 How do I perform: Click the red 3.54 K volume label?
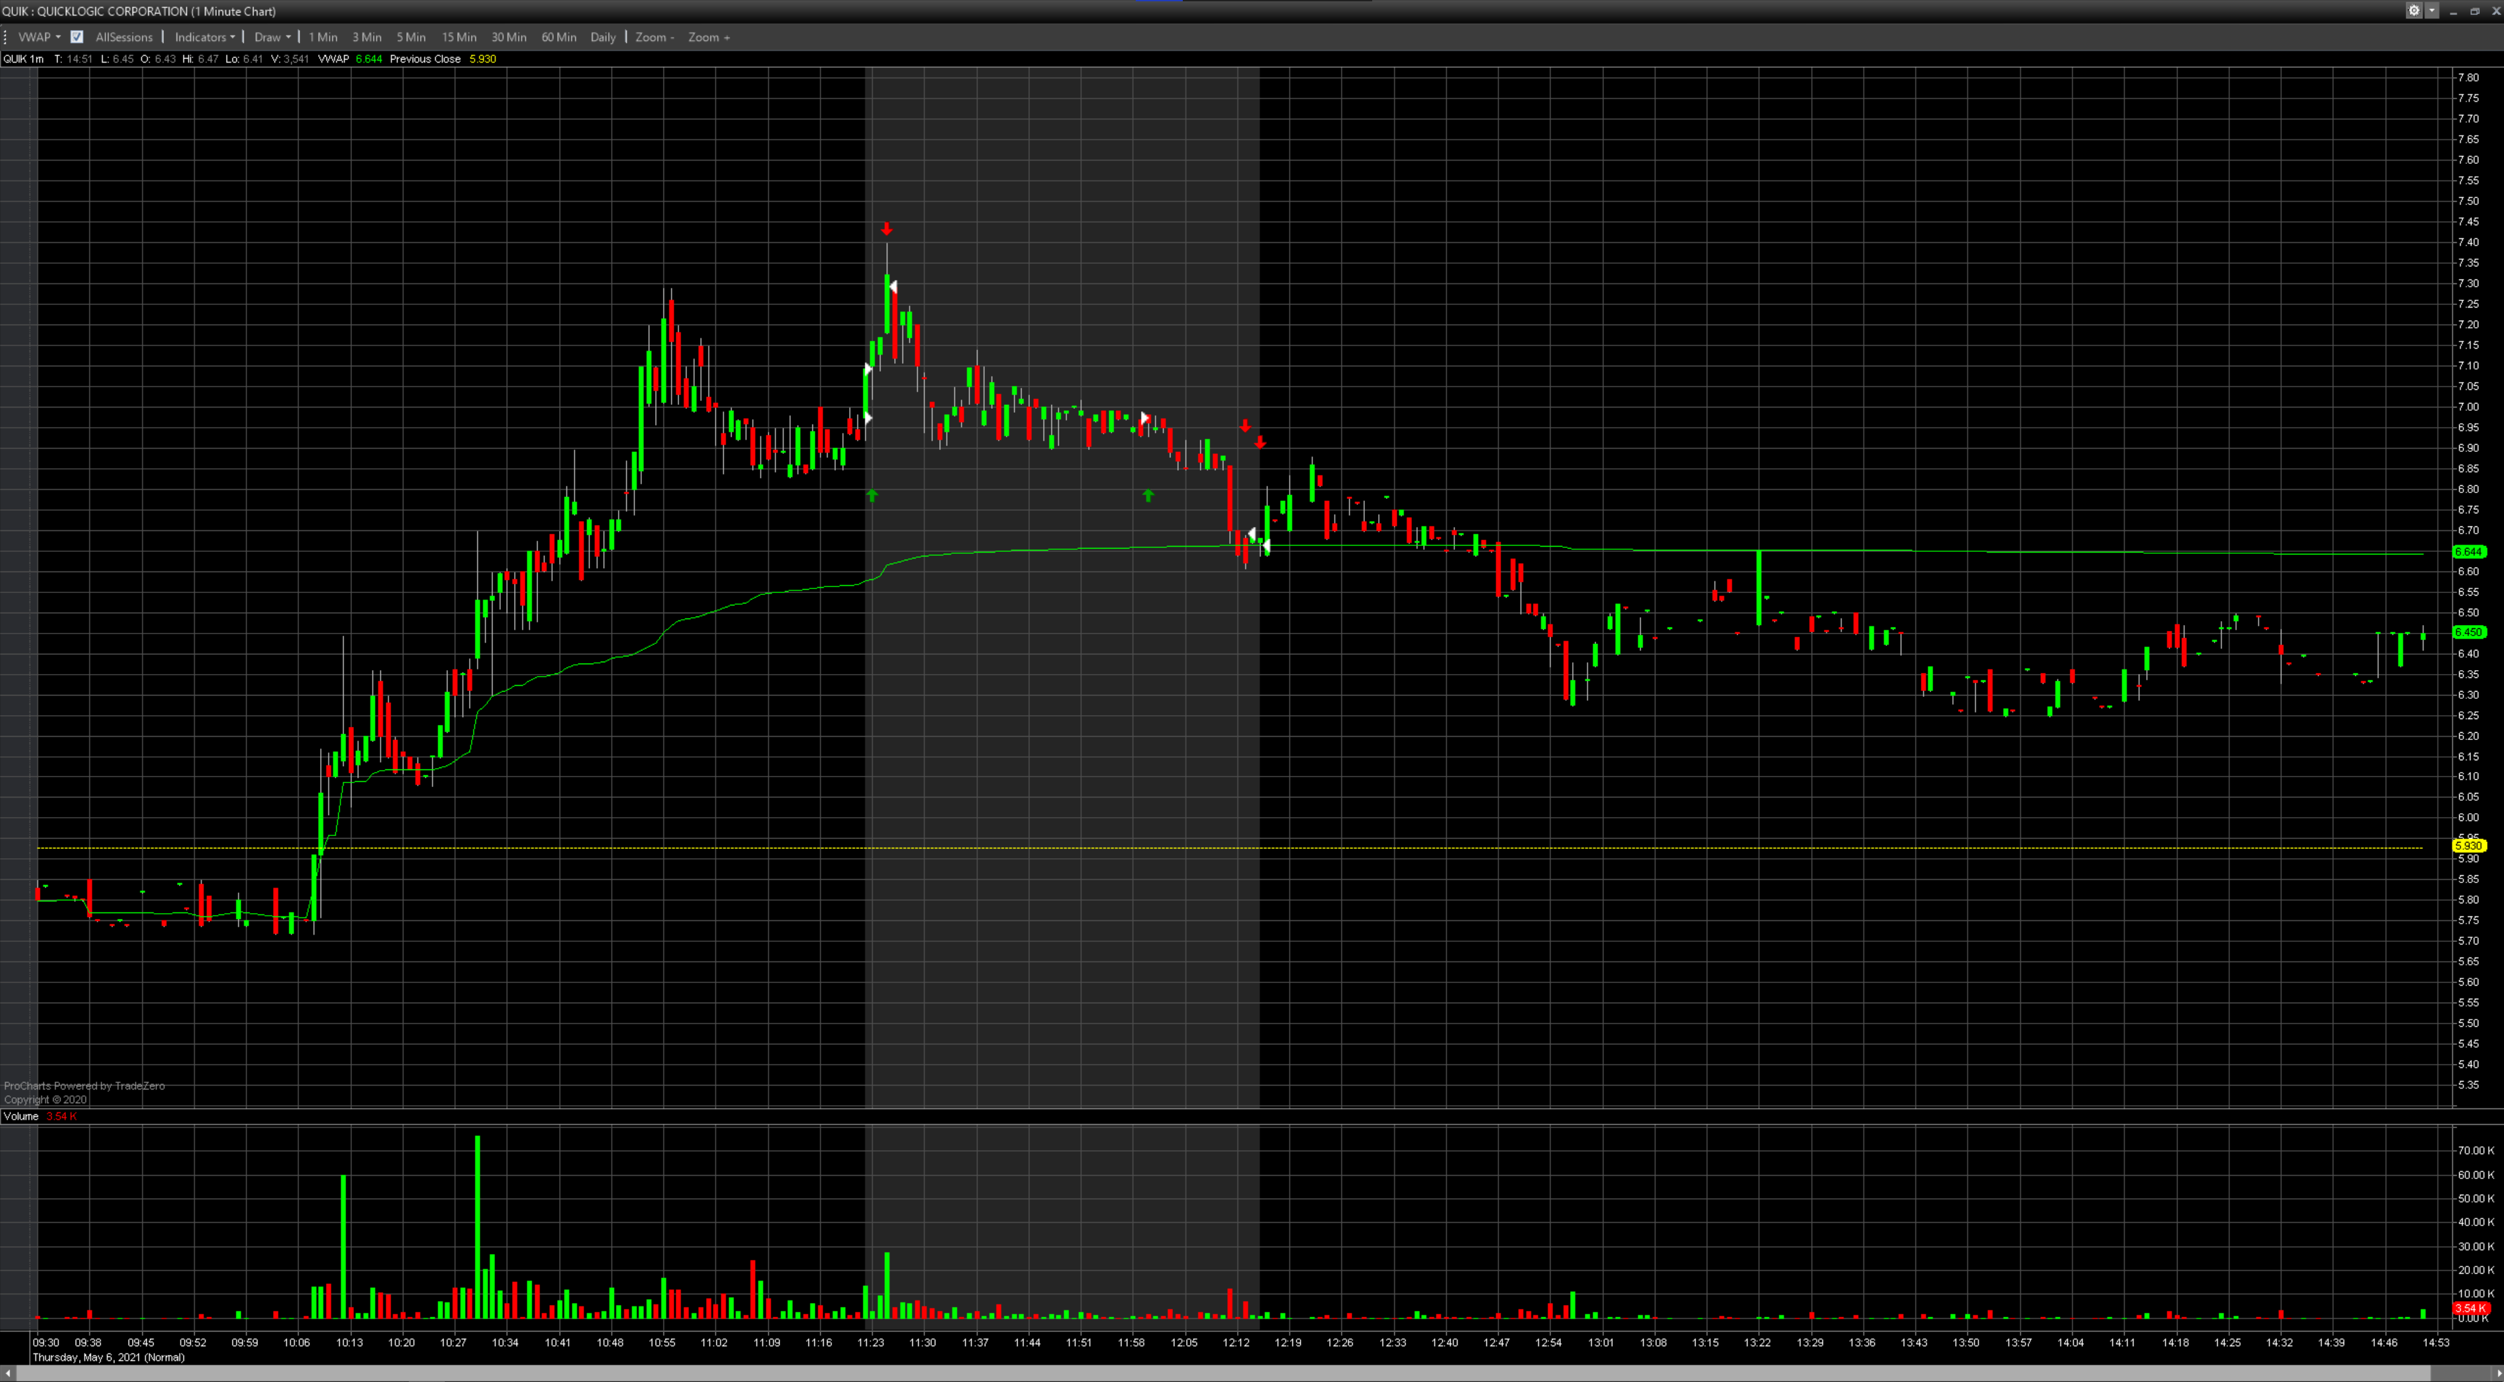(x=2470, y=1308)
